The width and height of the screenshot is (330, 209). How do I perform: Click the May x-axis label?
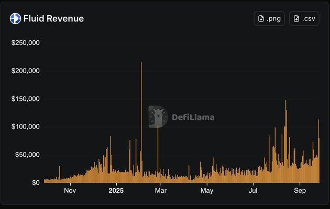[207, 191]
